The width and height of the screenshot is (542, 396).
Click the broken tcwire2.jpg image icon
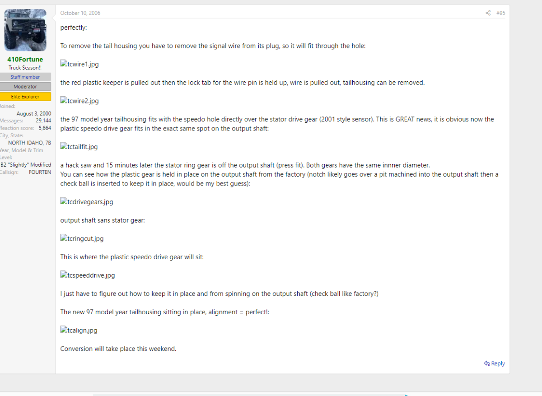(64, 101)
